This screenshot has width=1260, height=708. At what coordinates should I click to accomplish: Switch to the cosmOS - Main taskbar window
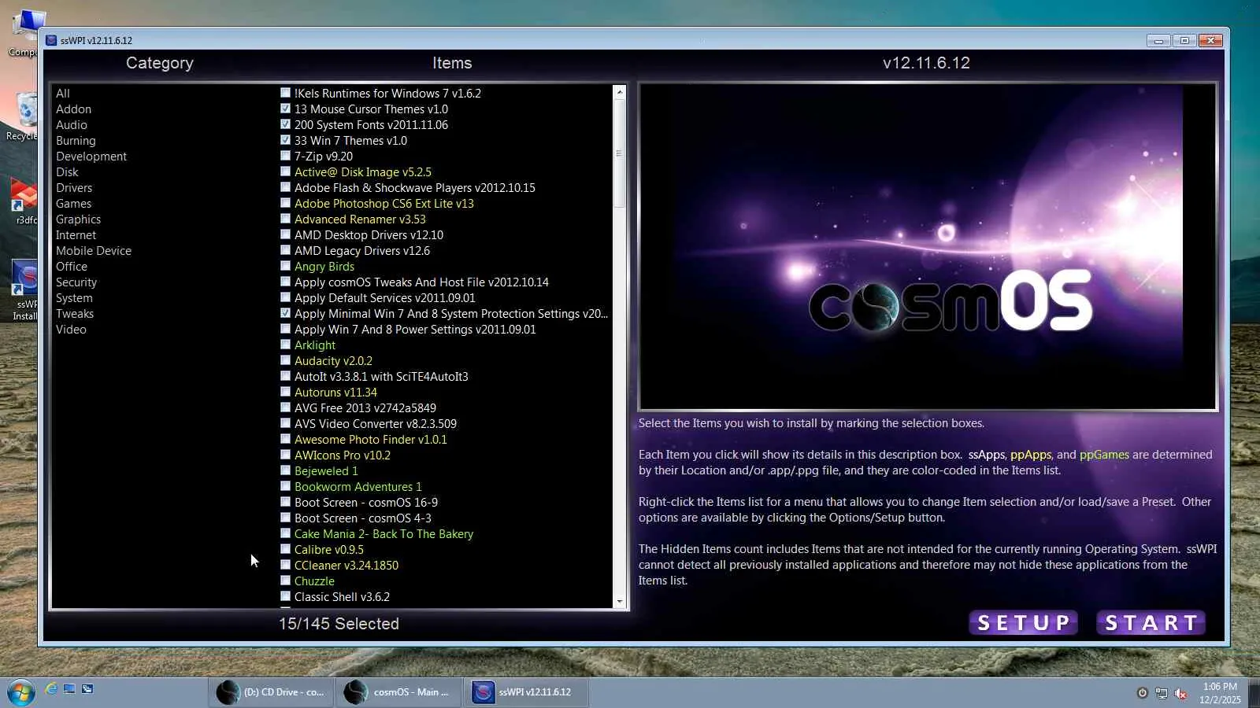click(x=398, y=692)
